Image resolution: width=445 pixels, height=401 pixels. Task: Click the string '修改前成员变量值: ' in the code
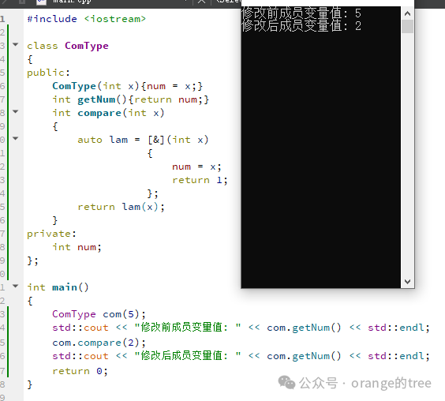188,328
